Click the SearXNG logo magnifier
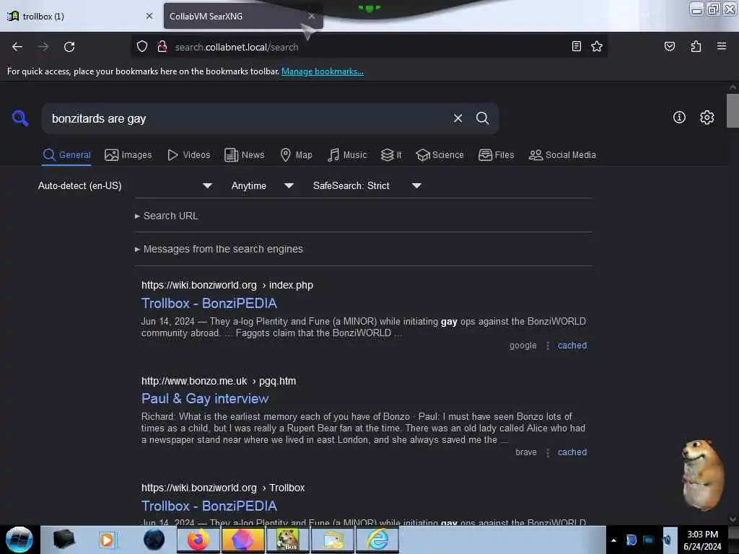The width and height of the screenshot is (739, 554). [x=19, y=118]
